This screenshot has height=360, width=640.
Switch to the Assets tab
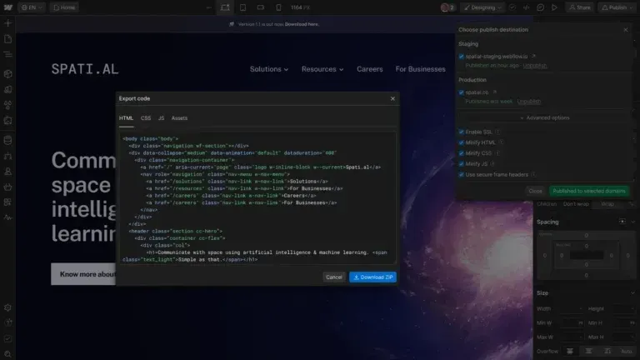click(179, 118)
